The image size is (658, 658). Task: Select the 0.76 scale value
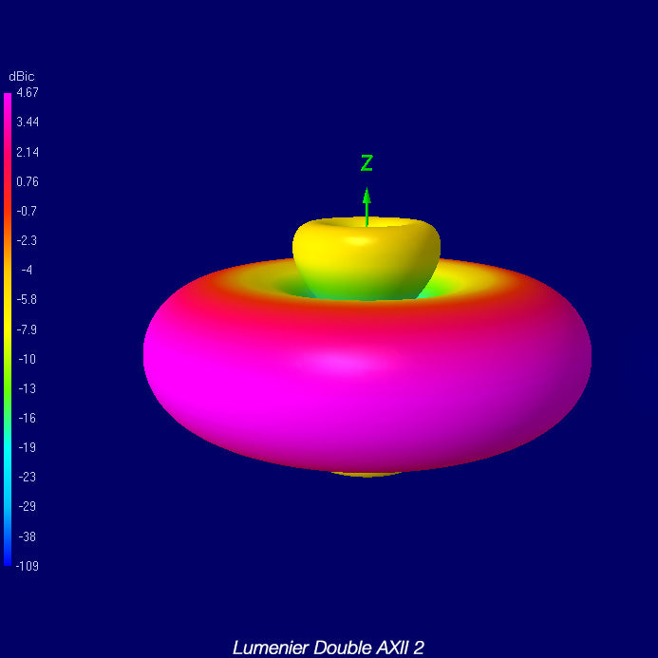(x=27, y=181)
